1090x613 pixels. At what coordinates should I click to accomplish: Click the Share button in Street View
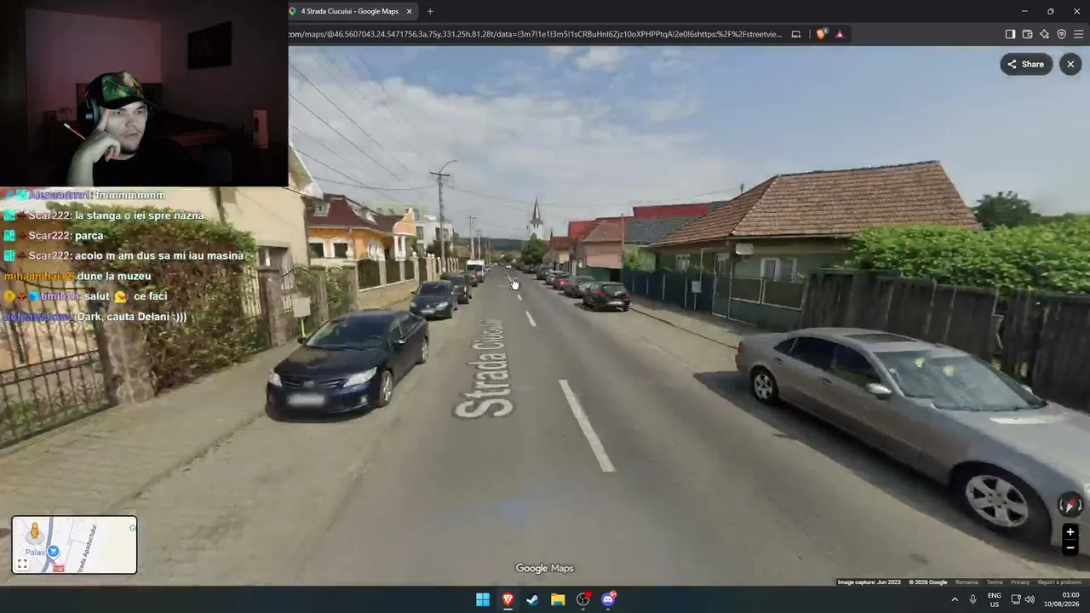1026,64
